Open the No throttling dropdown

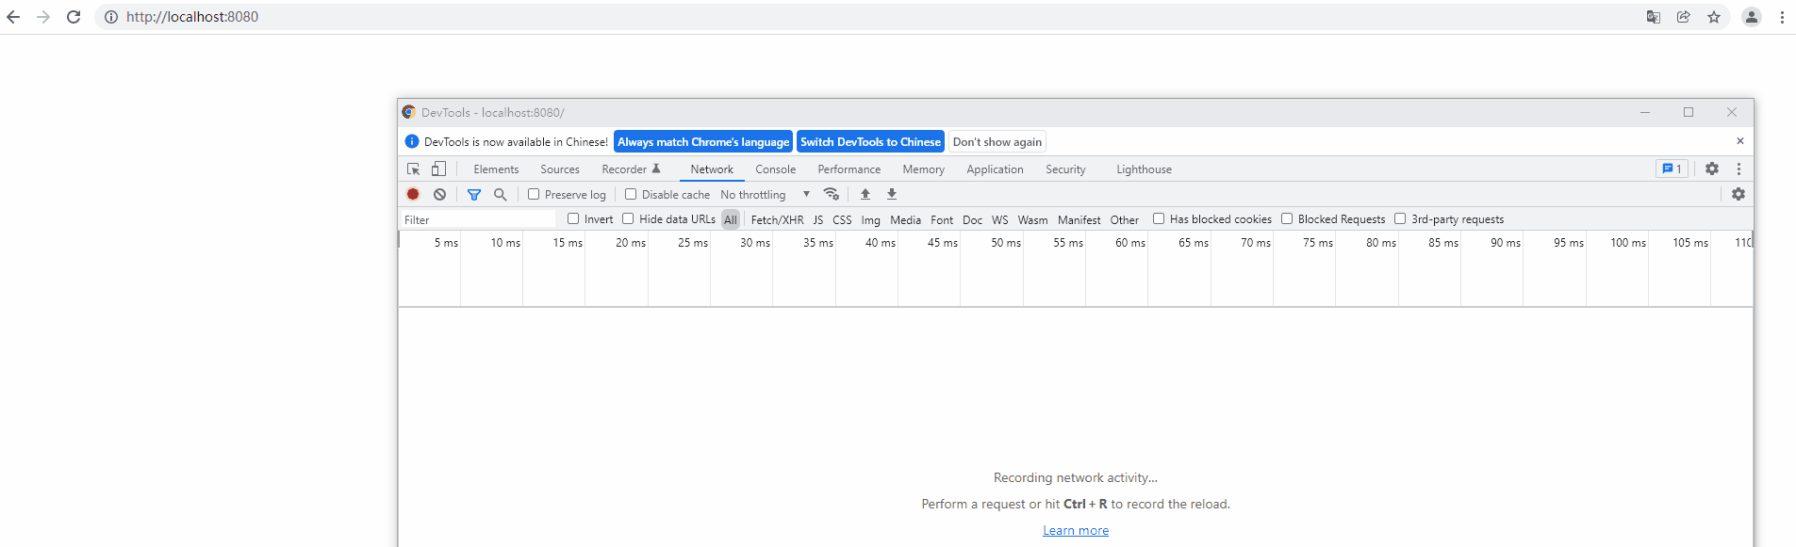point(765,194)
